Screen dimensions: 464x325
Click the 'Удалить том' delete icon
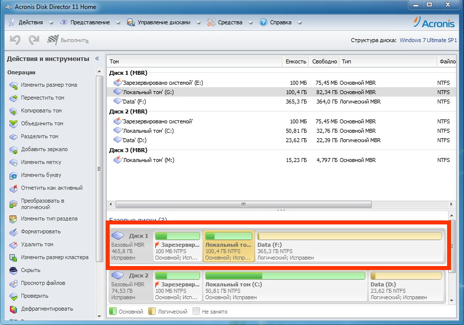pyautogui.click(x=13, y=245)
